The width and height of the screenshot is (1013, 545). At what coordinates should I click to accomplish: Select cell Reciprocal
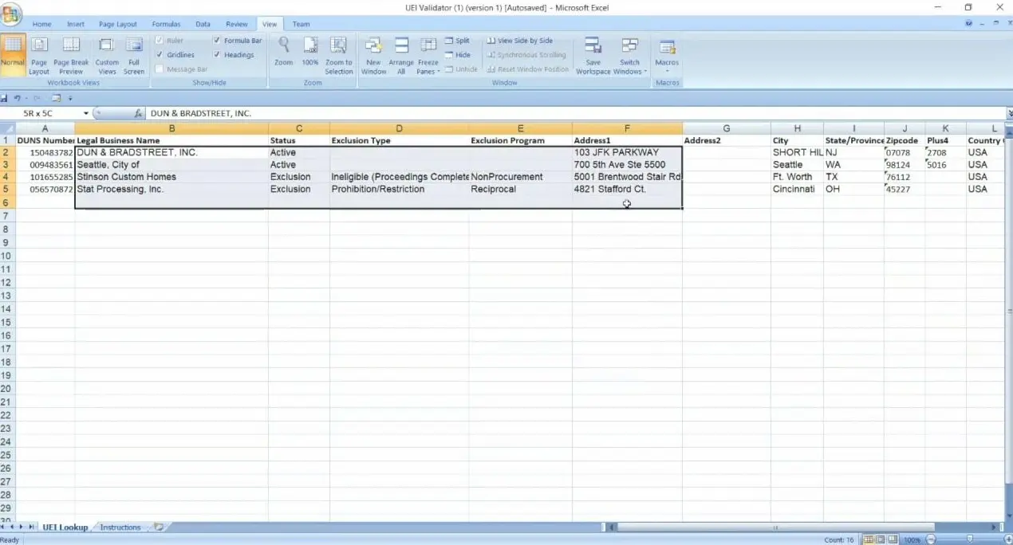click(520, 190)
